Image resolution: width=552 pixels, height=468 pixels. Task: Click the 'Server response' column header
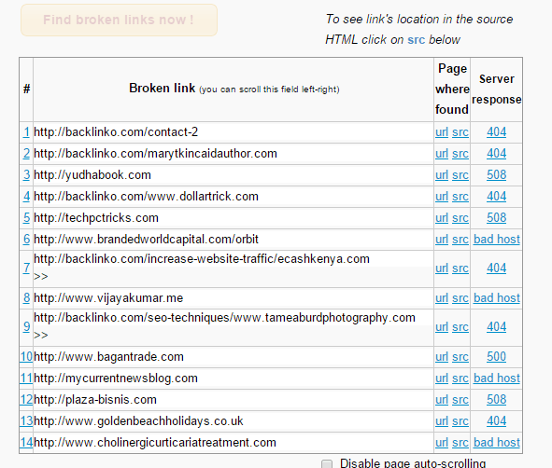coord(496,89)
